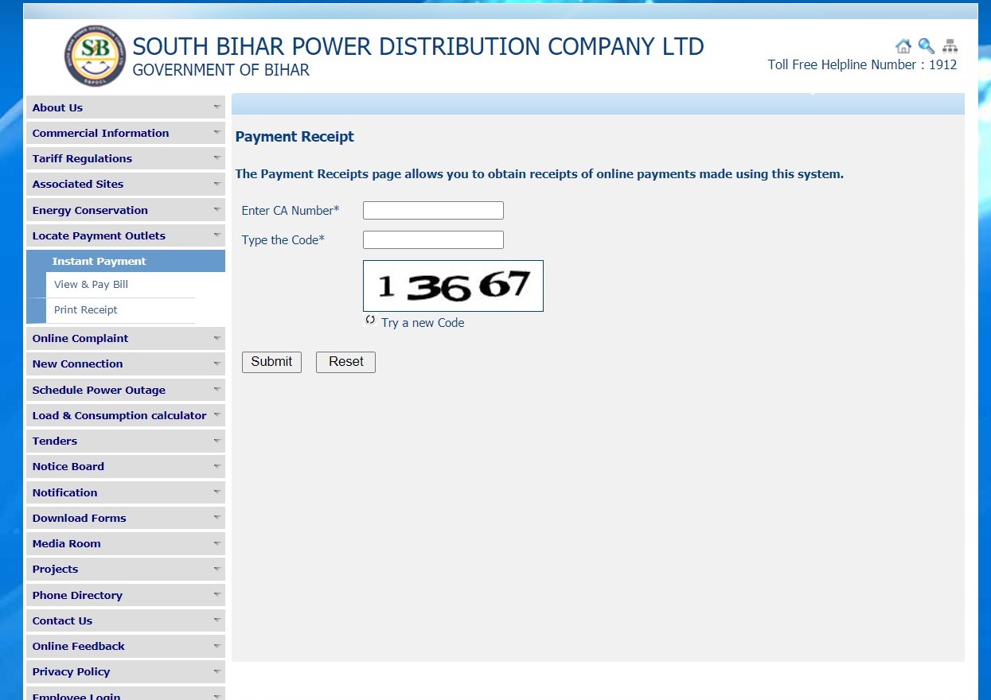Open the Locate Payment Outlets menu
This screenshot has height=700, width=991.
point(126,235)
